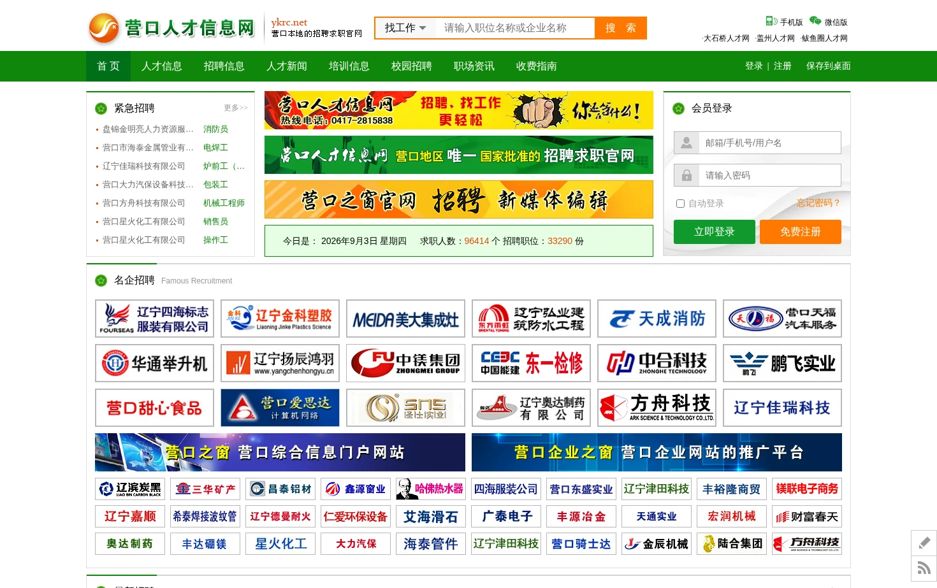Open 辽宁扬辰鸿羽 company logo
The width and height of the screenshot is (937, 588).
pos(280,363)
